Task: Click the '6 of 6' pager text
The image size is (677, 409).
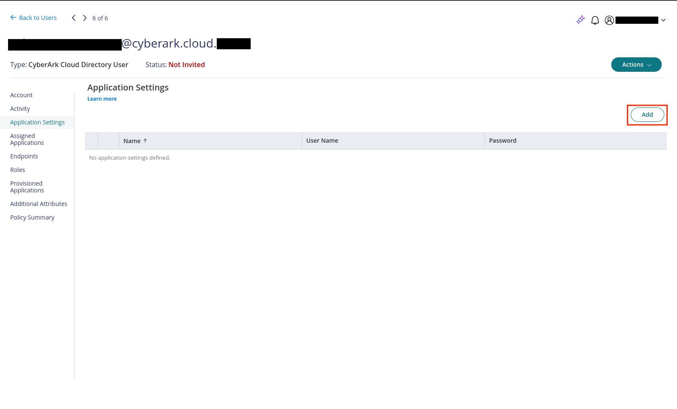Action: (100, 18)
